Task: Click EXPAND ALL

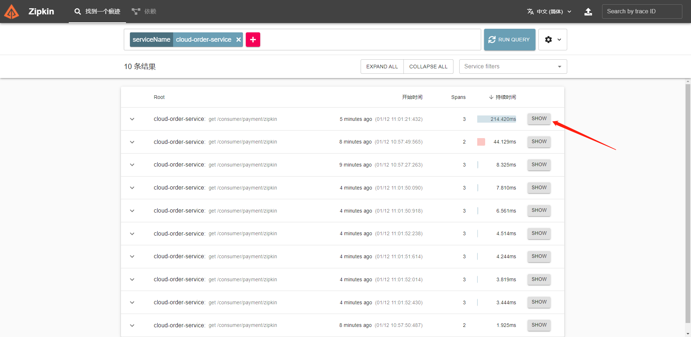Action: (382, 67)
